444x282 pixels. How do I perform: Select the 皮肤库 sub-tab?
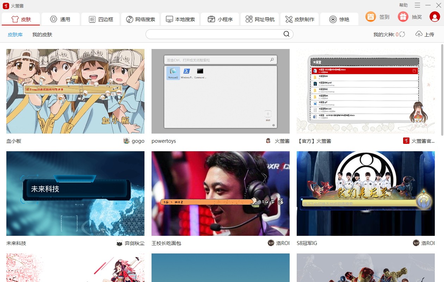point(15,35)
